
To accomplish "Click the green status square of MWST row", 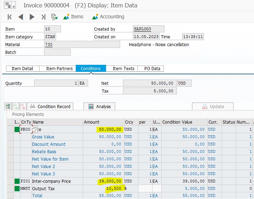I will [17, 189].
